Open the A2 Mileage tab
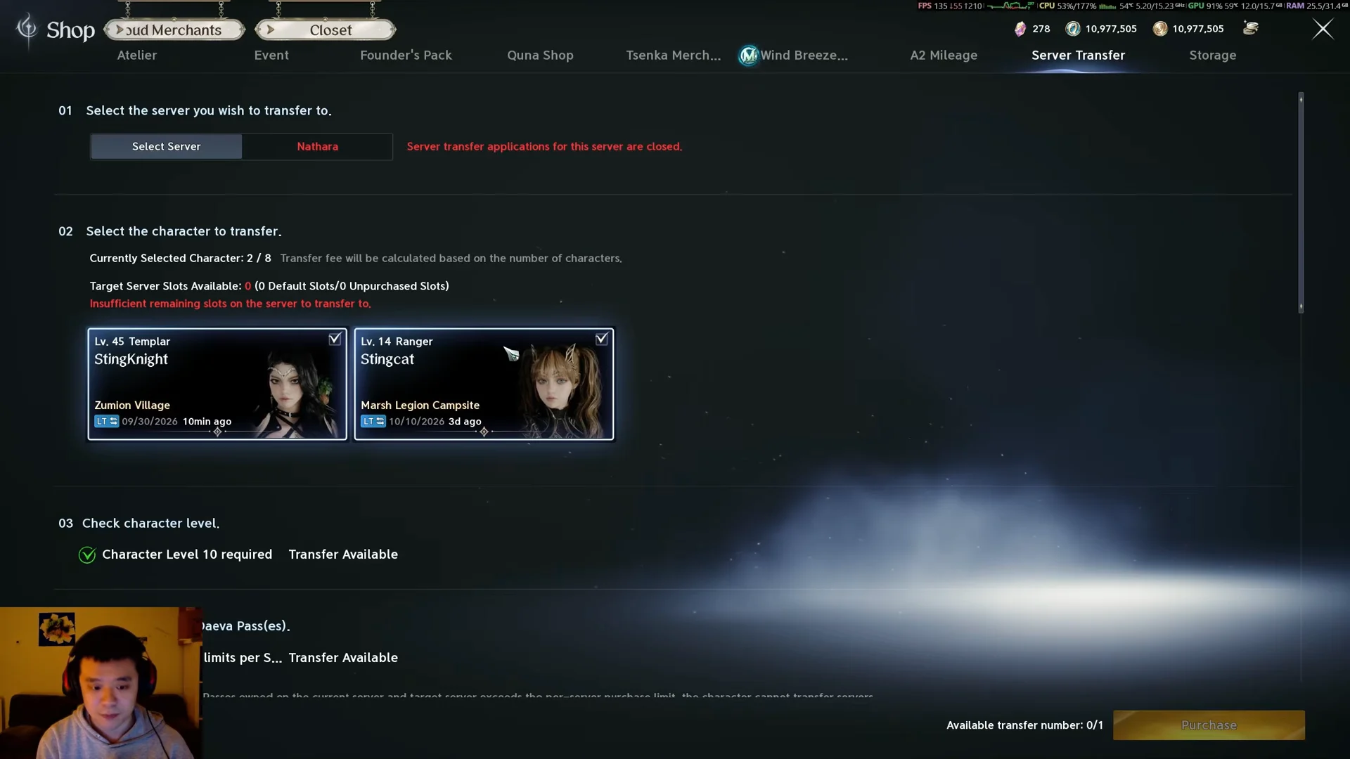 [x=944, y=56]
